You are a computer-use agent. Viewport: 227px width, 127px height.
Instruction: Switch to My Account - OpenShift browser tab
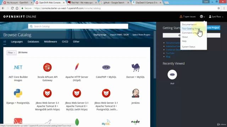click(18, 2)
